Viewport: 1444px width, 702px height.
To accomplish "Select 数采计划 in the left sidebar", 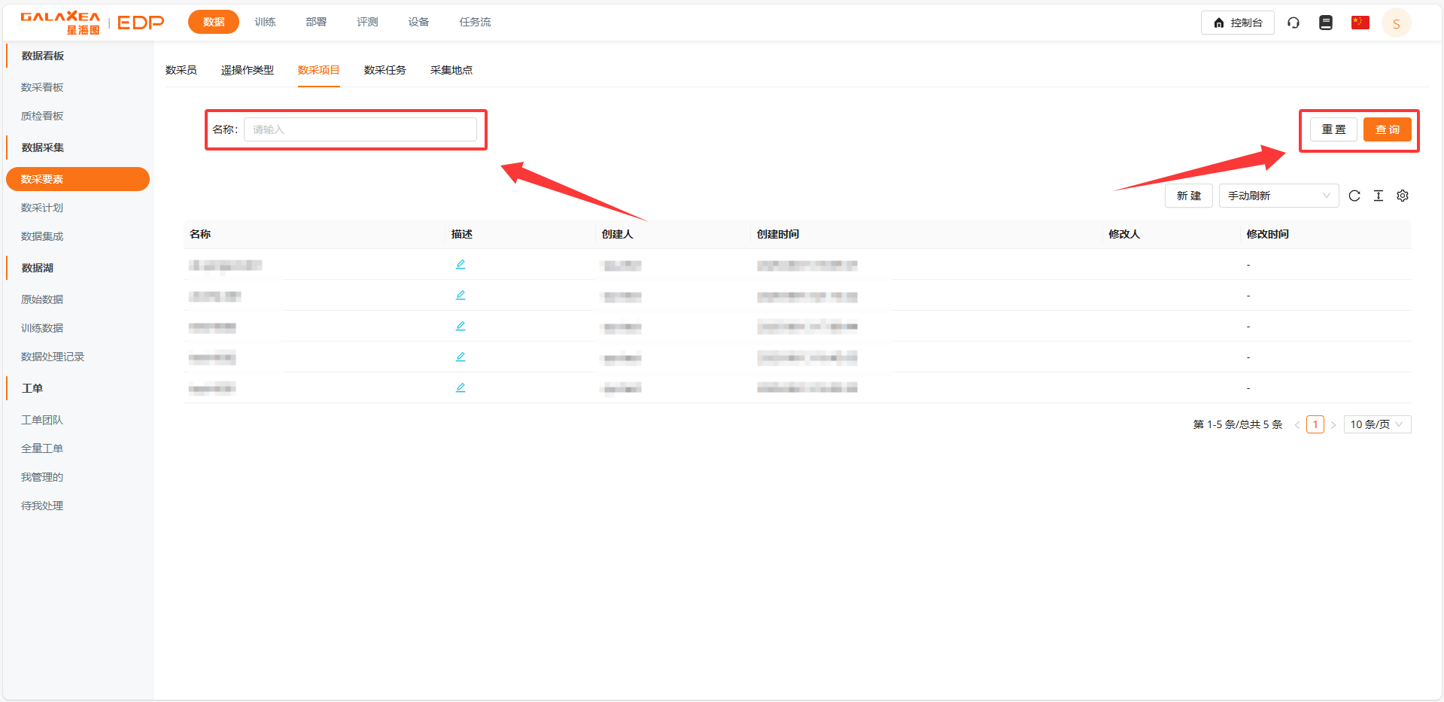I will coord(42,208).
